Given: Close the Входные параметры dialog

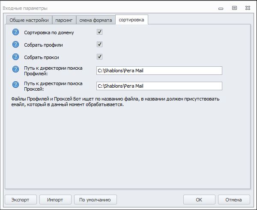Looking at the screenshot, I should 248,8.
